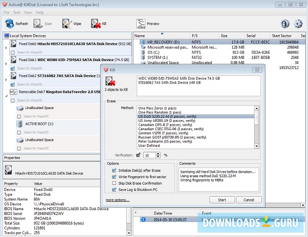The image size is (308, 237).
Task: Click the gear settings icon in toolbar
Action: (x=298, y=24)
